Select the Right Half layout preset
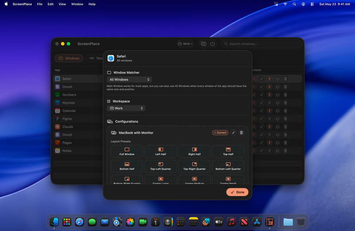The height and width of the screenshot is (231, 355). coord(194,151)
